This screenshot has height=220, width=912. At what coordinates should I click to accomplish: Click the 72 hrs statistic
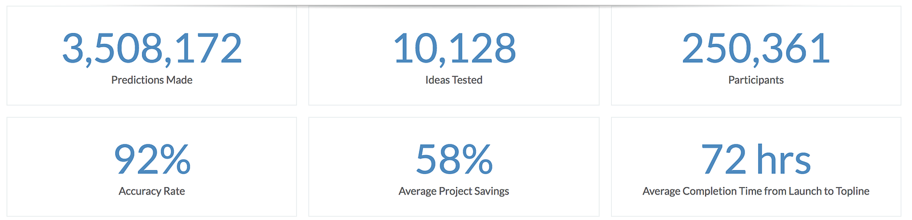(756, 160)
